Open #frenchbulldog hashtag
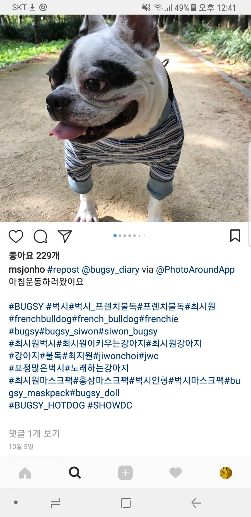The image size is (251, 517). point(40,319)
